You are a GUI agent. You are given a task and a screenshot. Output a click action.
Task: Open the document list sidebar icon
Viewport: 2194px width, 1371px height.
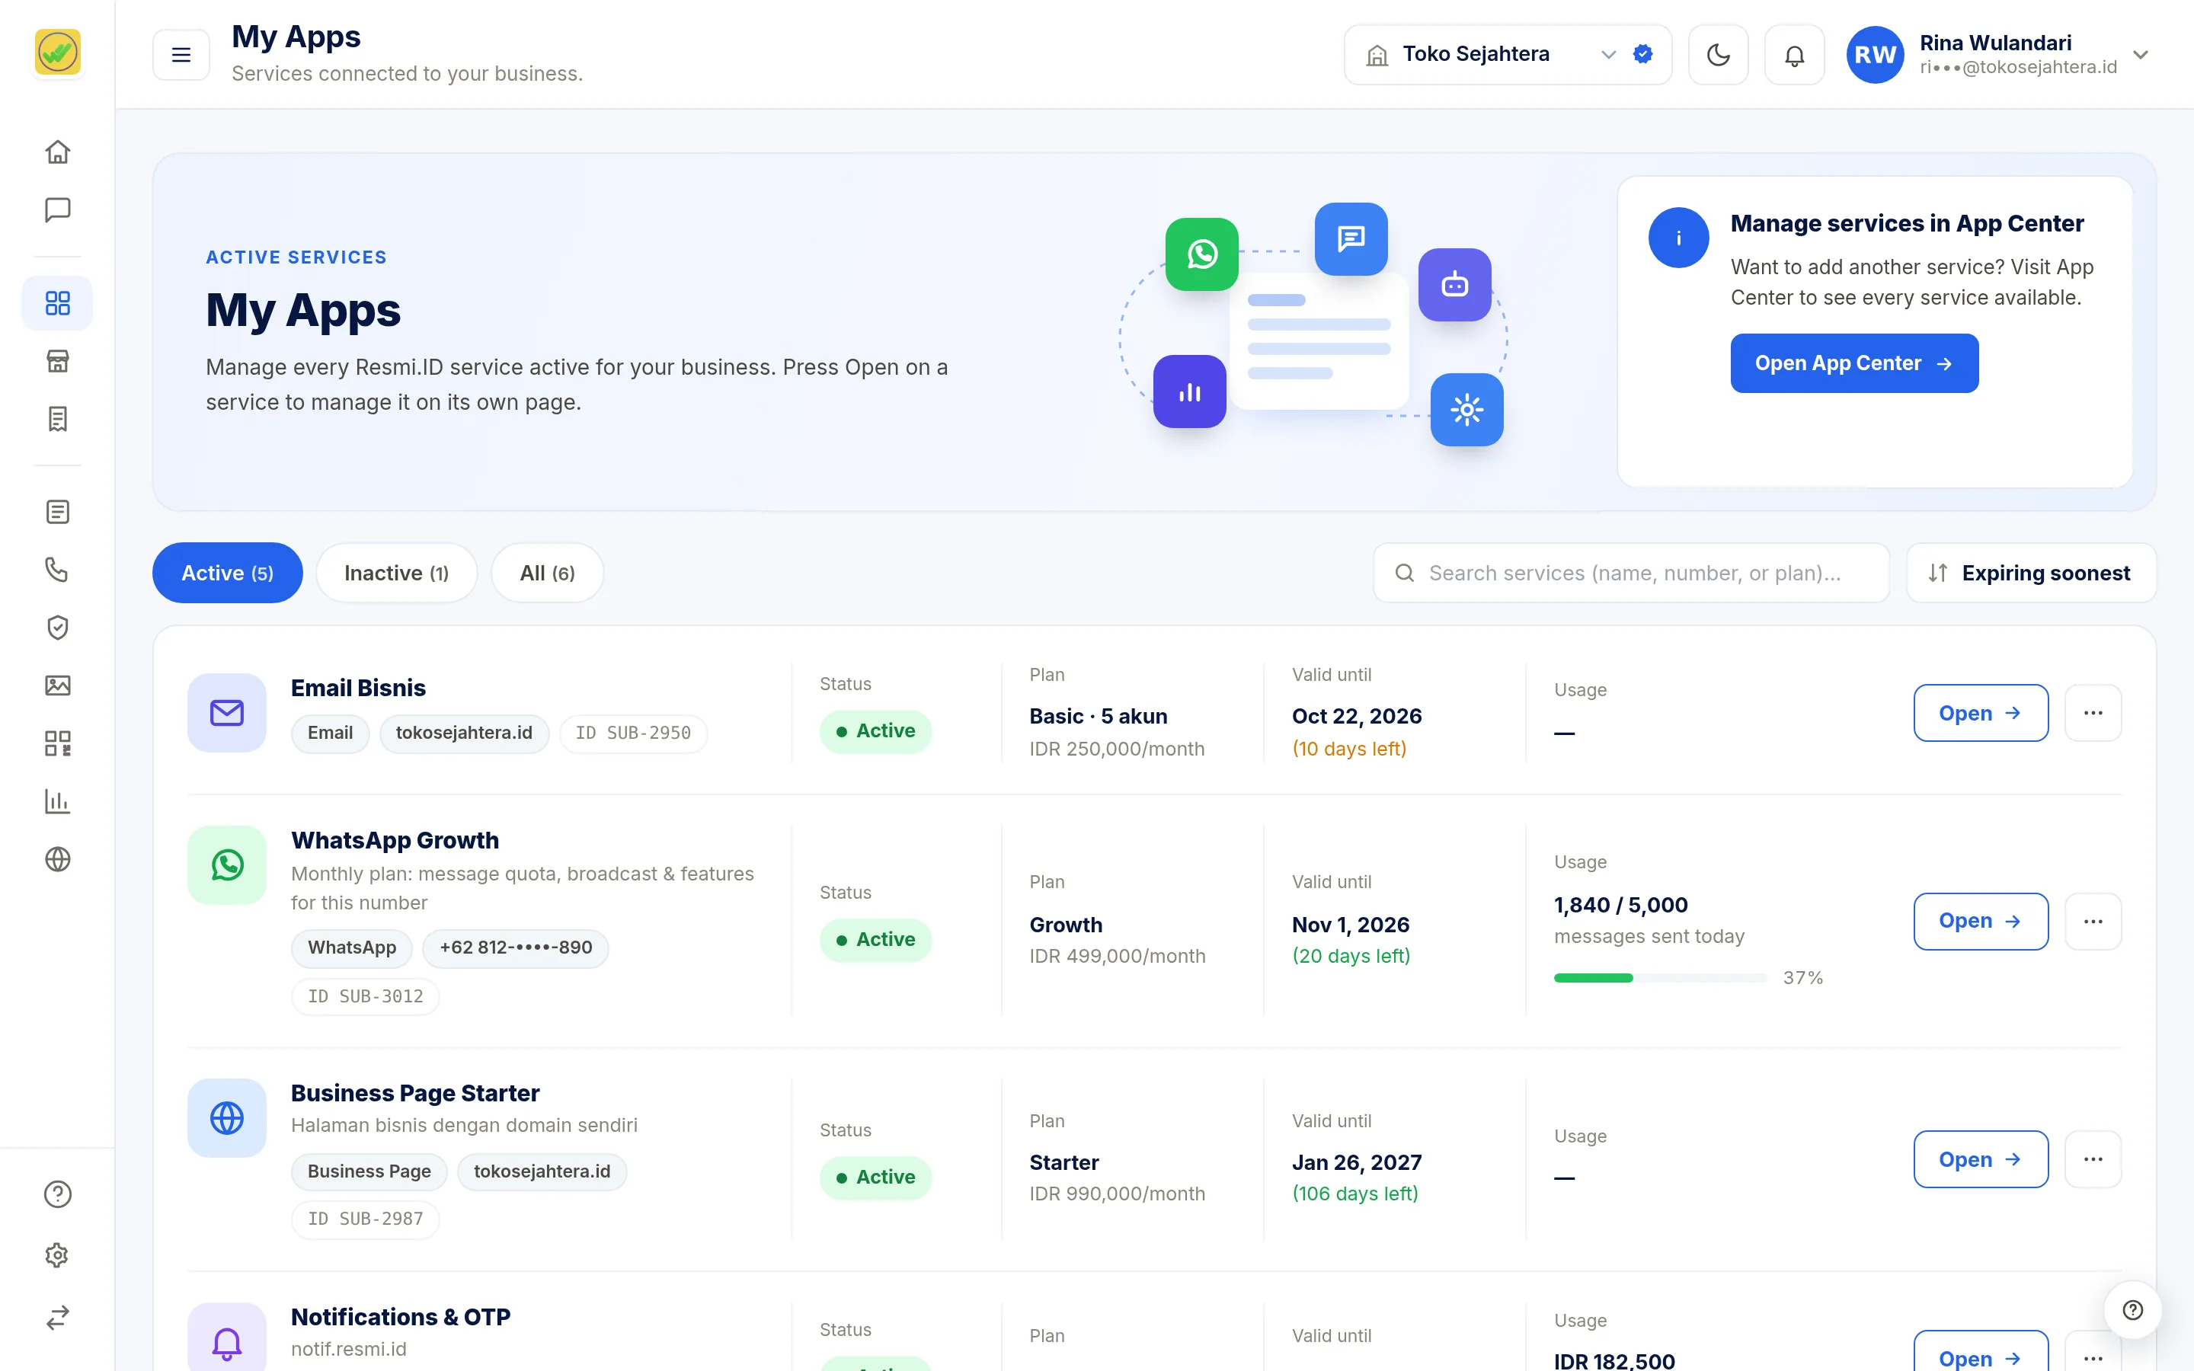coord(57,513)
